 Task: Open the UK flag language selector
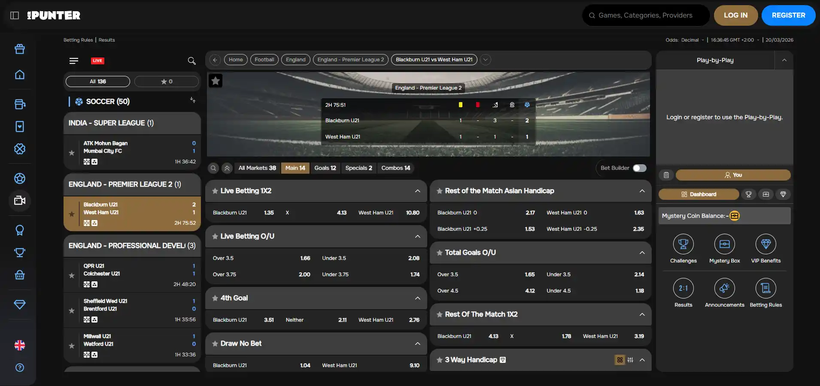pyautogui.click(x=20, y=345)
